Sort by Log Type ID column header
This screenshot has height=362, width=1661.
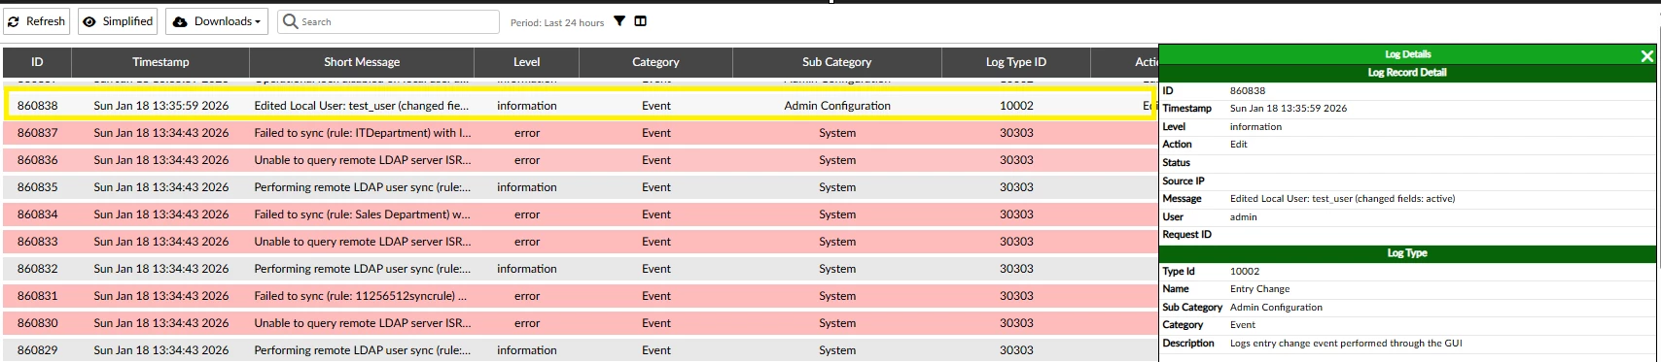click(x=1016, y=62)
